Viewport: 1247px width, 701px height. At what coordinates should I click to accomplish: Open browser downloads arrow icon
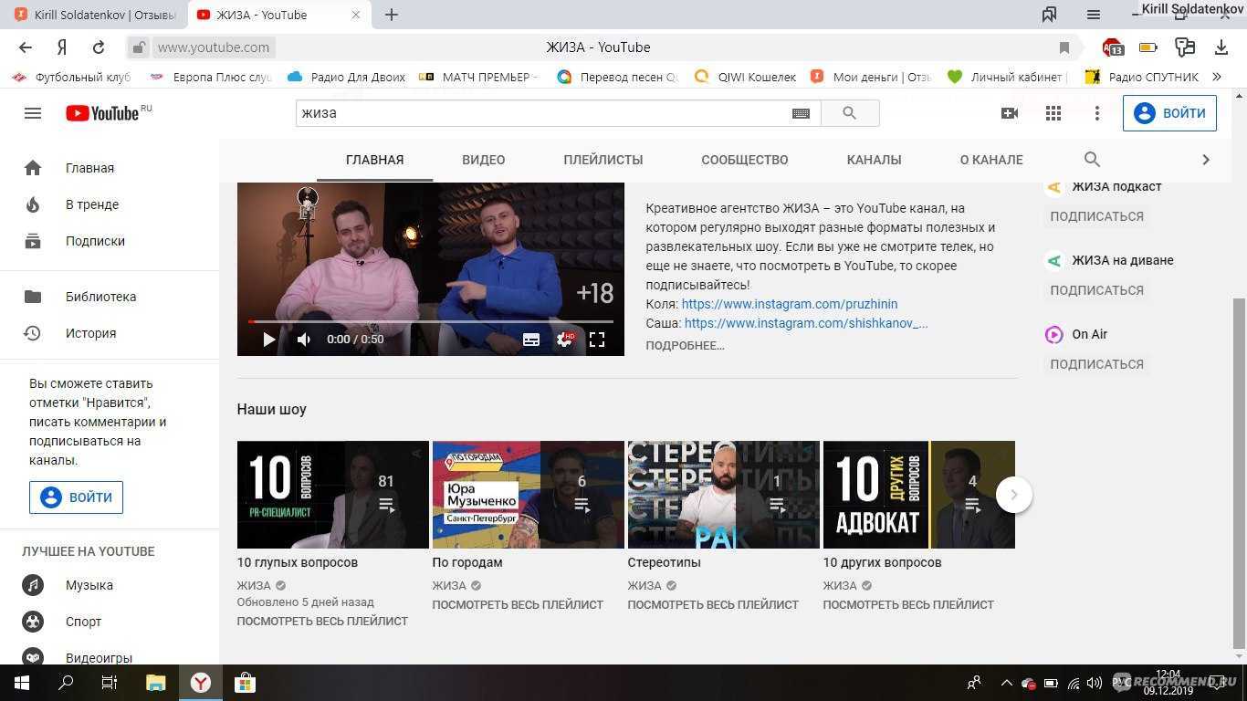(1221, 47)
